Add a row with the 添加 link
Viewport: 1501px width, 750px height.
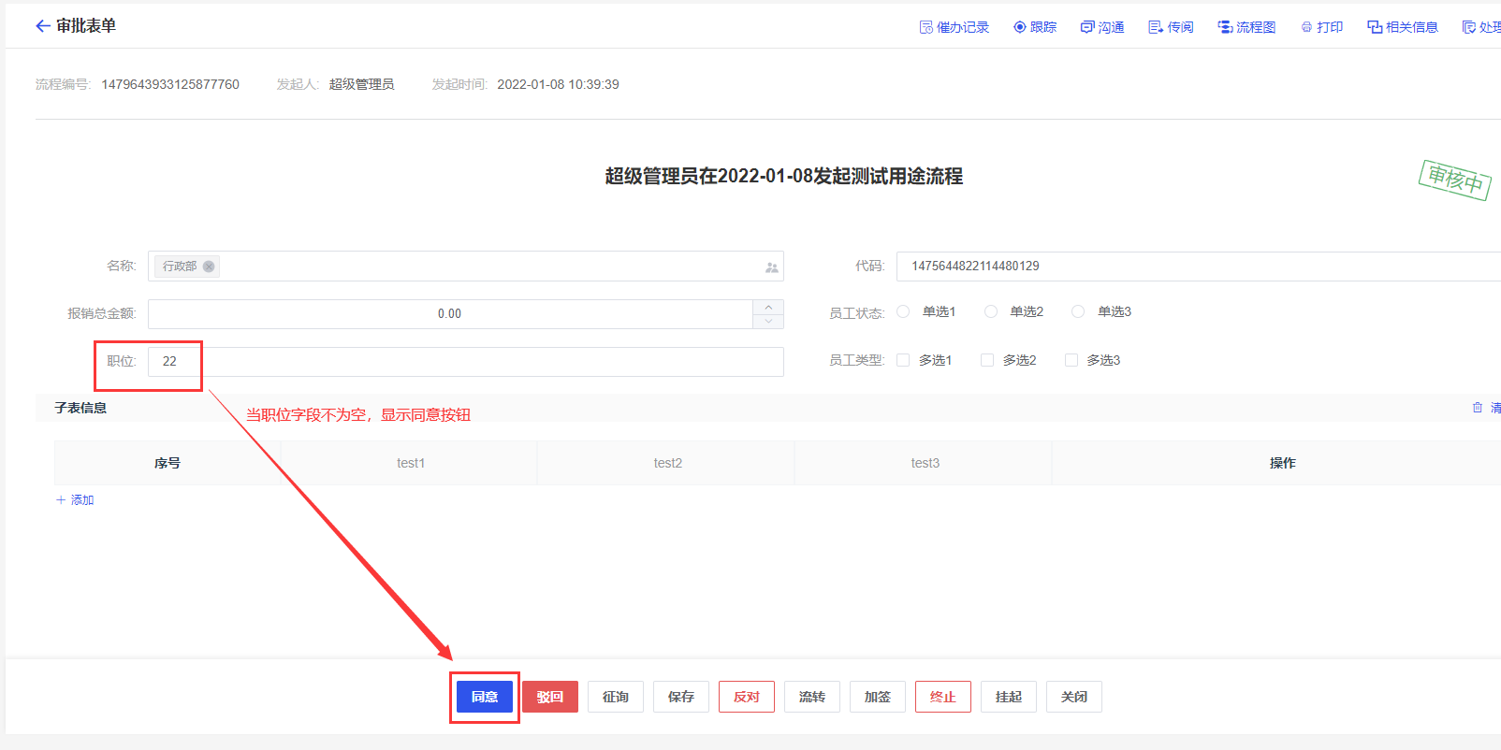pyautogui.click(x=75, y=500)
